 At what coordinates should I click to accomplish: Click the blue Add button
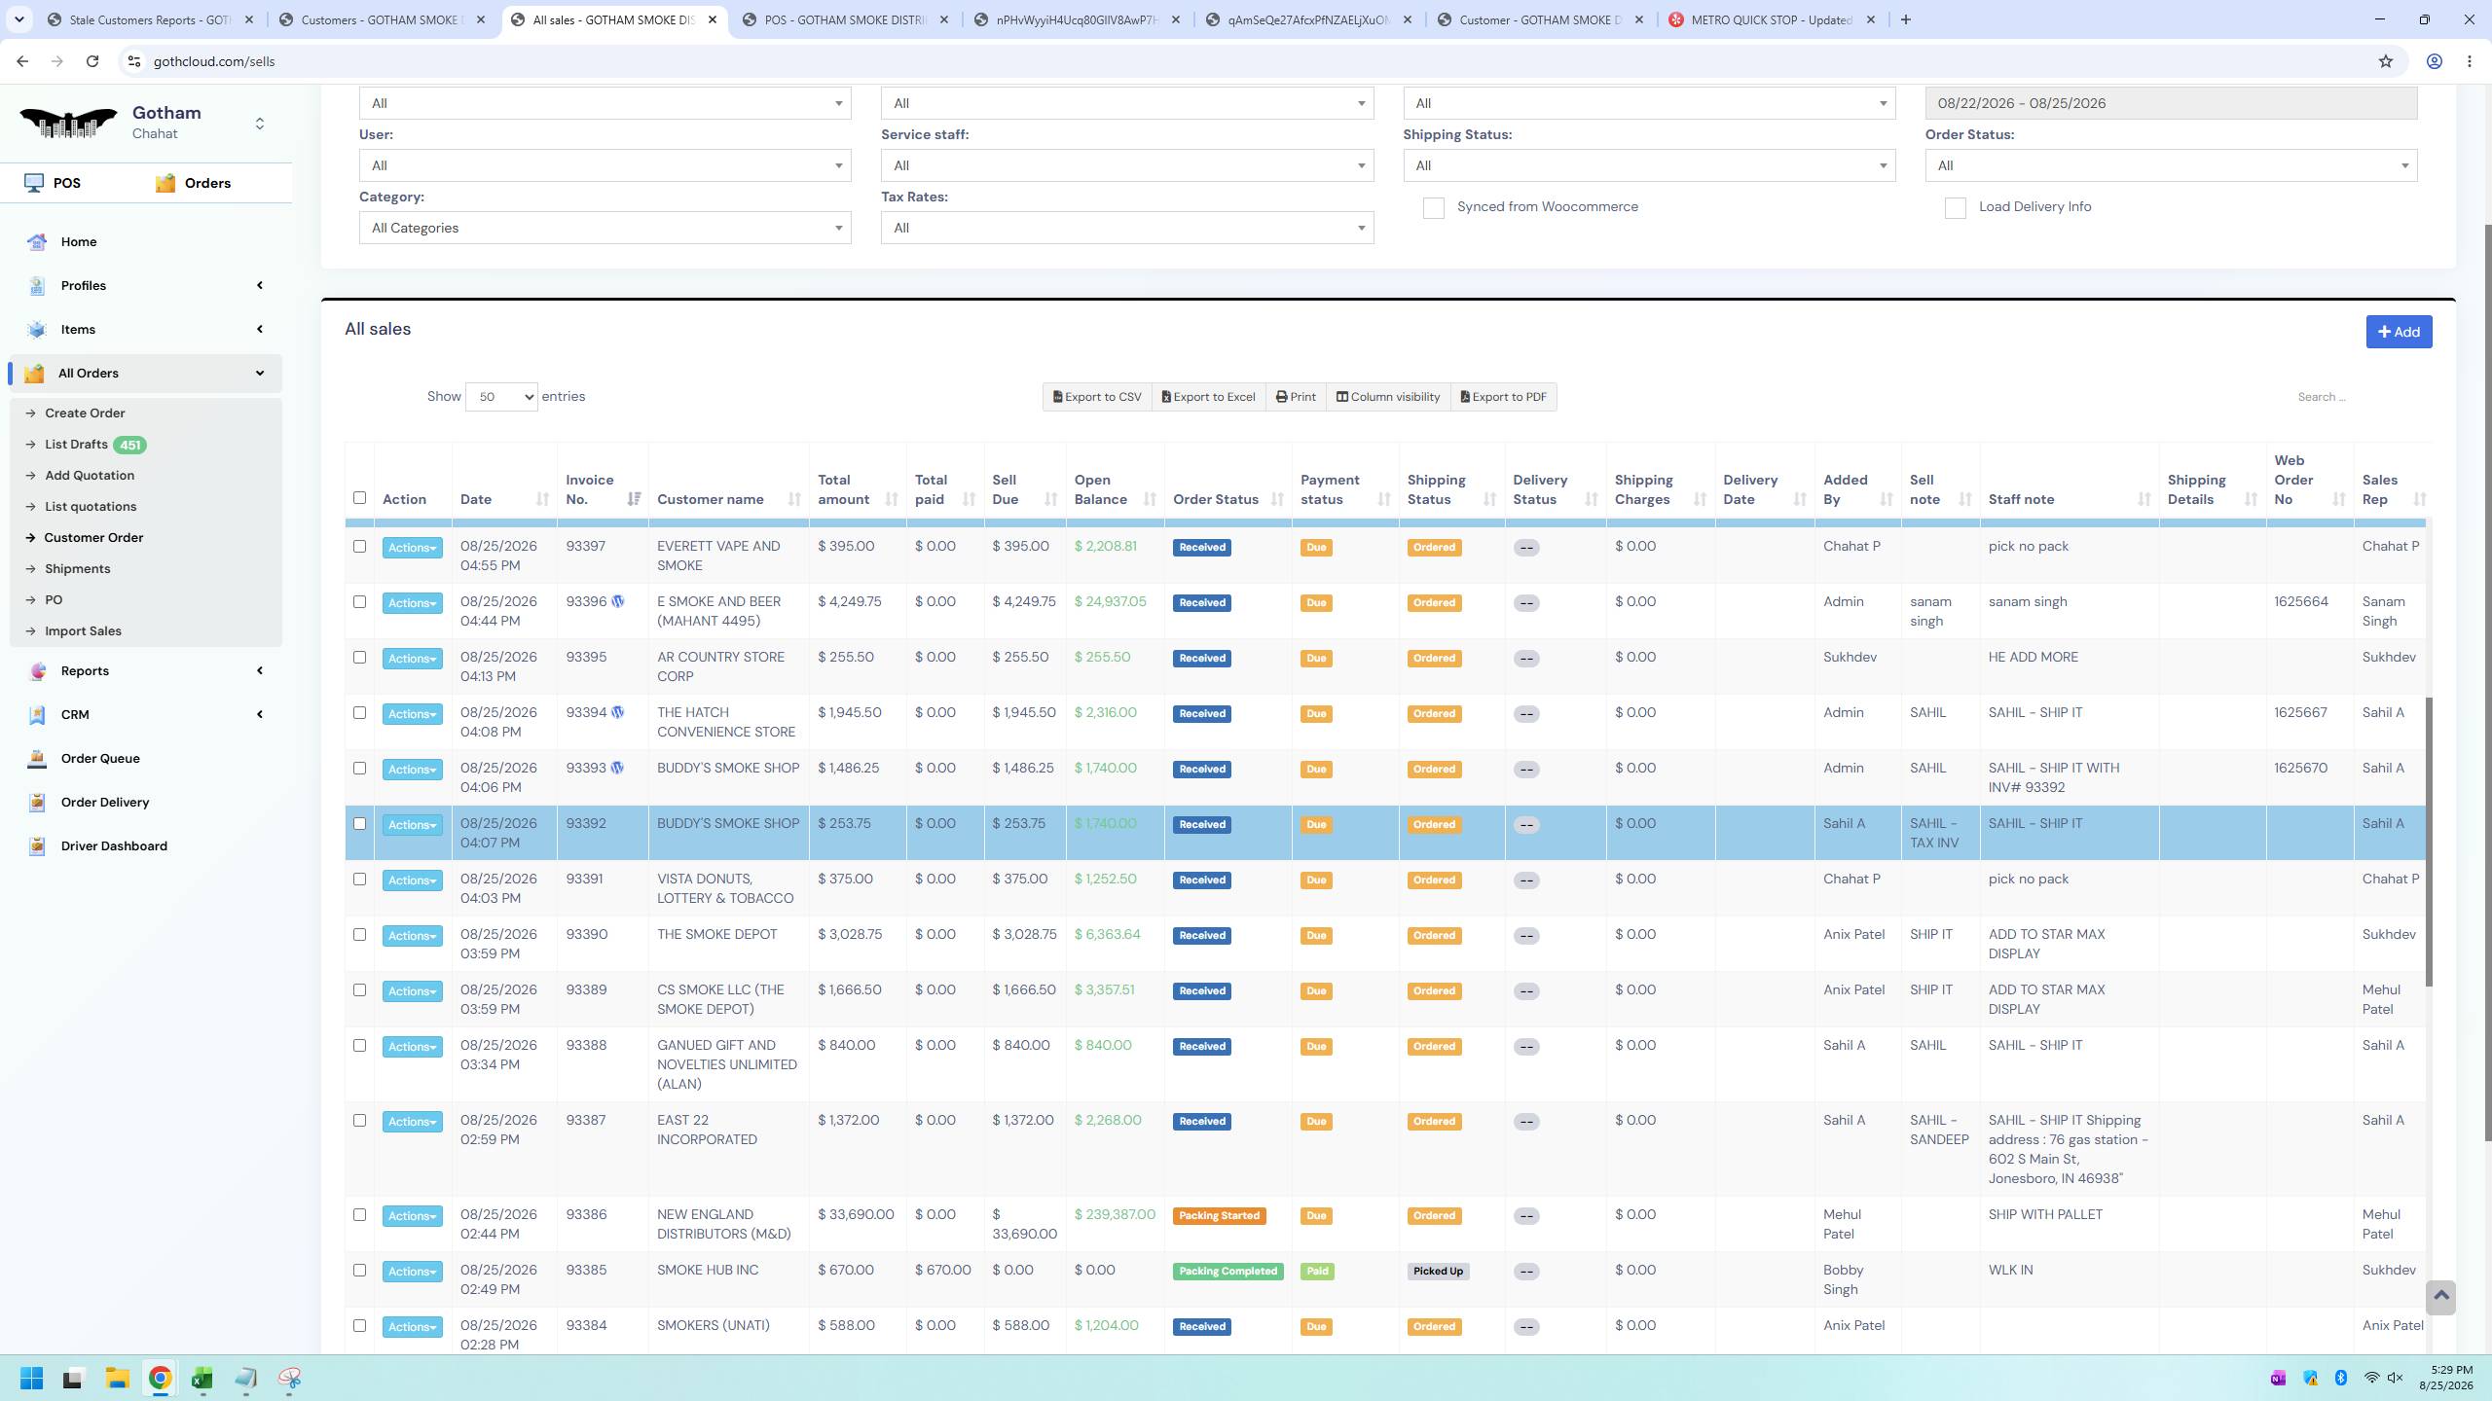[2399, 332]
